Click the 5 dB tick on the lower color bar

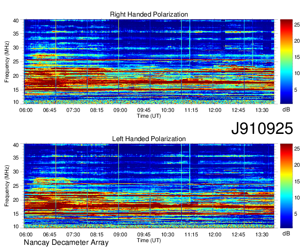pyautogui.click(x=296, y=214)
